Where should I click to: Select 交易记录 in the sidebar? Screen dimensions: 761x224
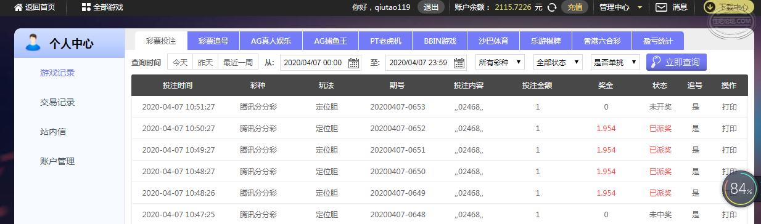tap(57, 102)
